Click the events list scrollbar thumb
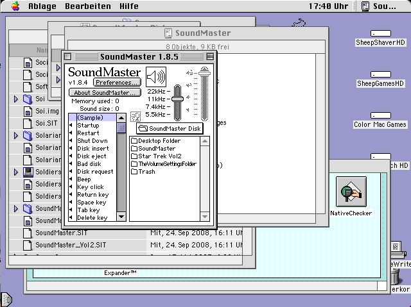This screenshot has height=307, width=411. (x=121, y=128)
